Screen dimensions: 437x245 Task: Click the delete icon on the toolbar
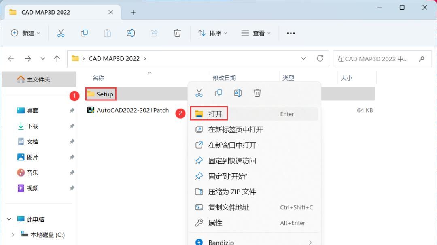(177, 33)
